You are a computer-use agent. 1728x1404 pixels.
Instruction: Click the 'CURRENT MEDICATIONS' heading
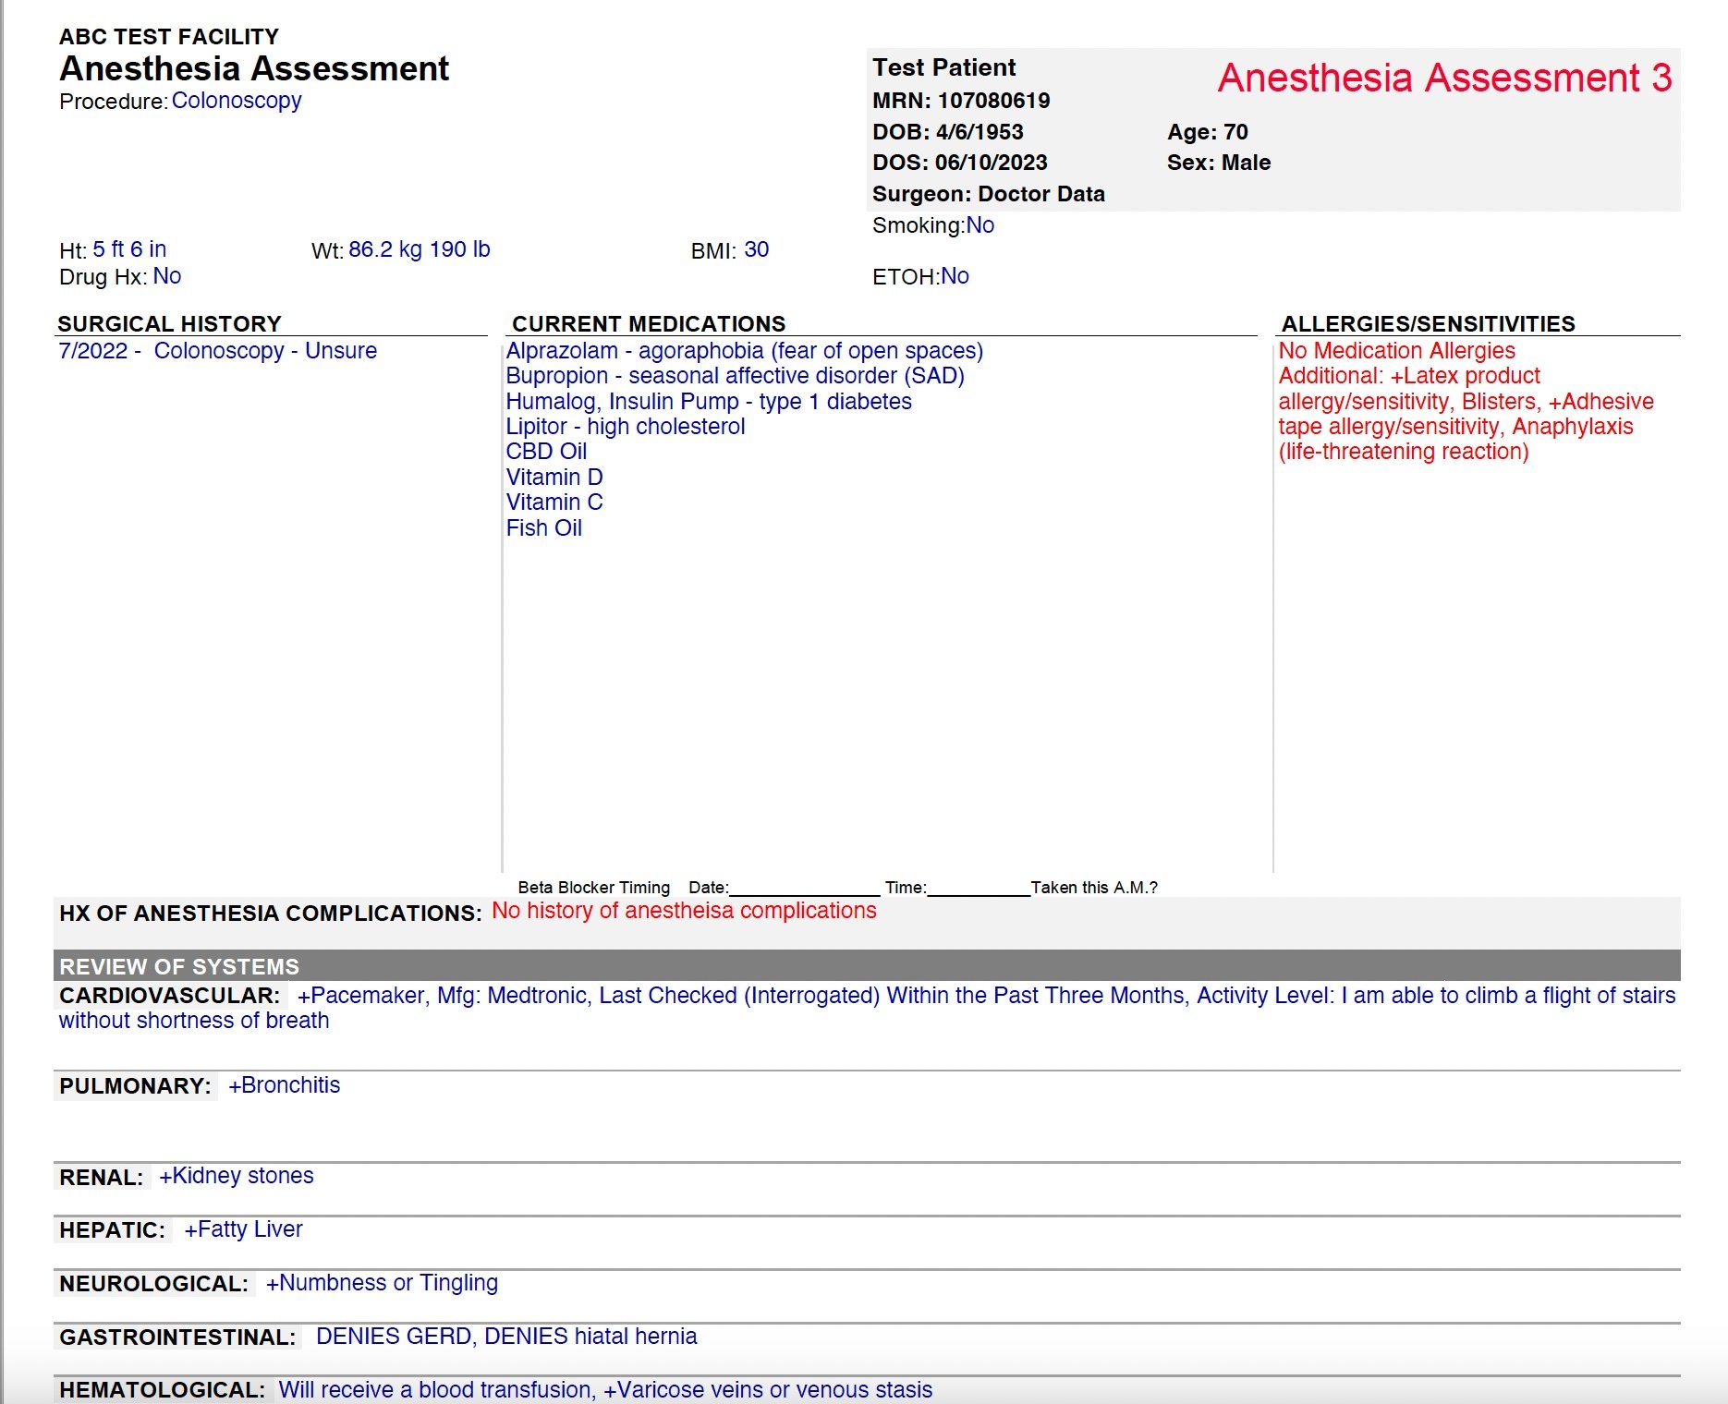click(649, 324)
